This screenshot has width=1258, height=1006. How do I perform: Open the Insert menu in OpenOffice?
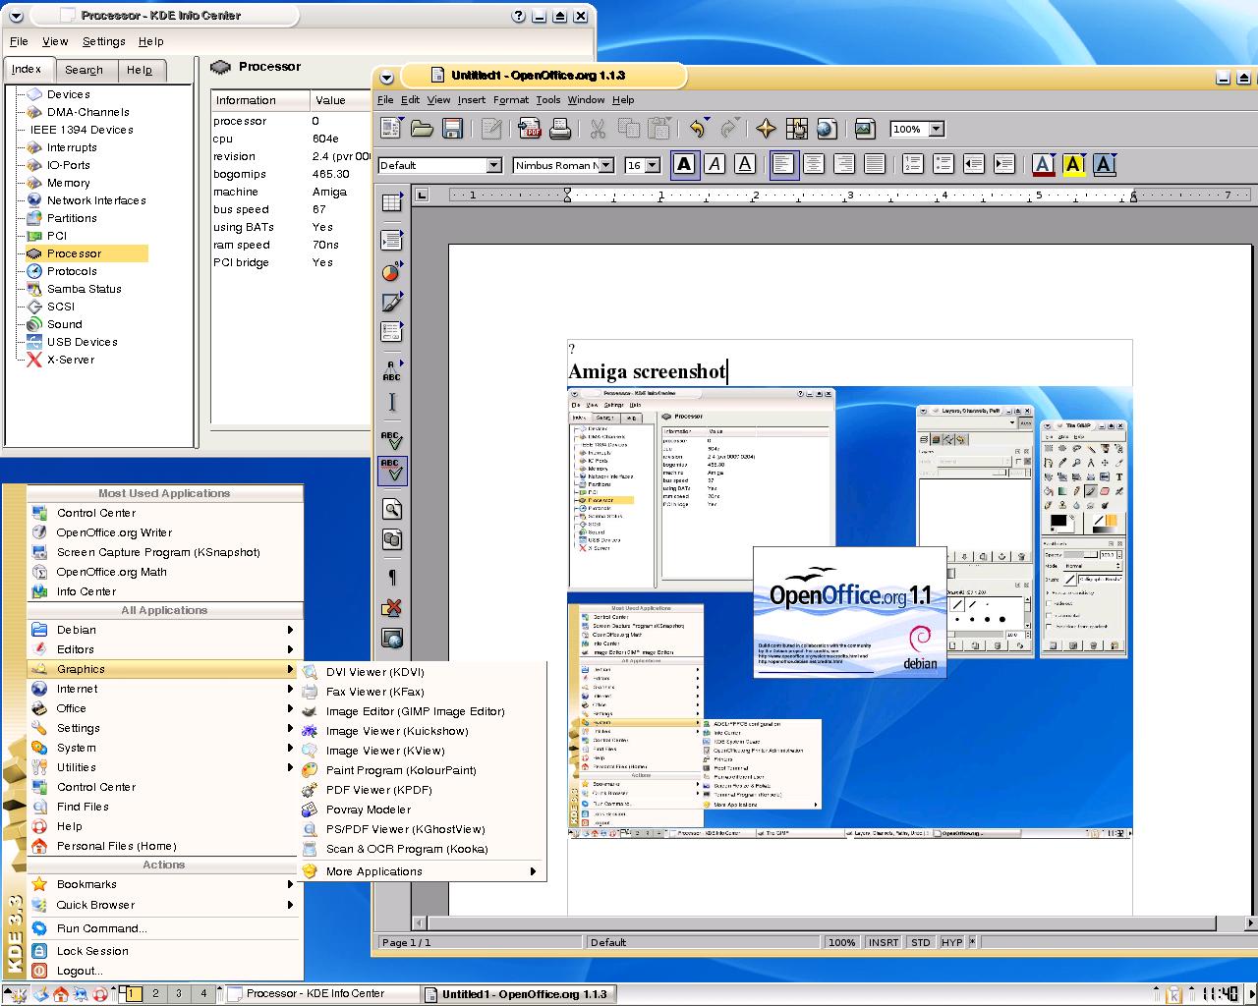pyautogui.click(x=472, y=99)
